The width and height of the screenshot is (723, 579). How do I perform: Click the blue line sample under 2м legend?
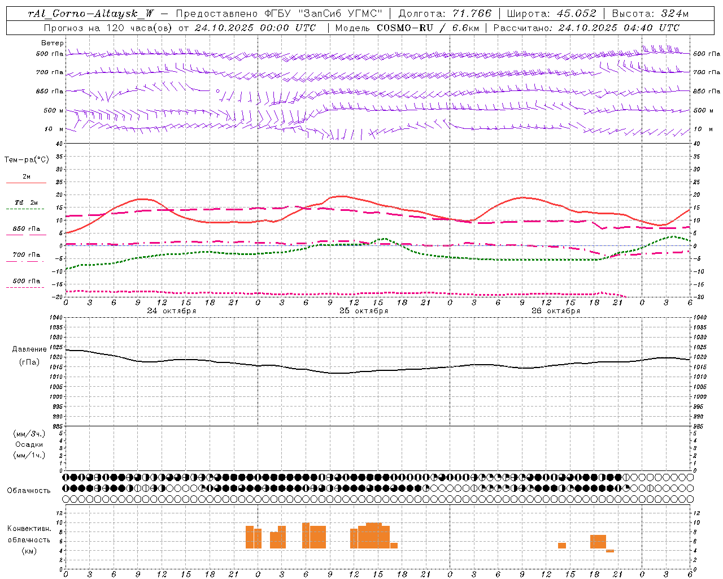26,183
